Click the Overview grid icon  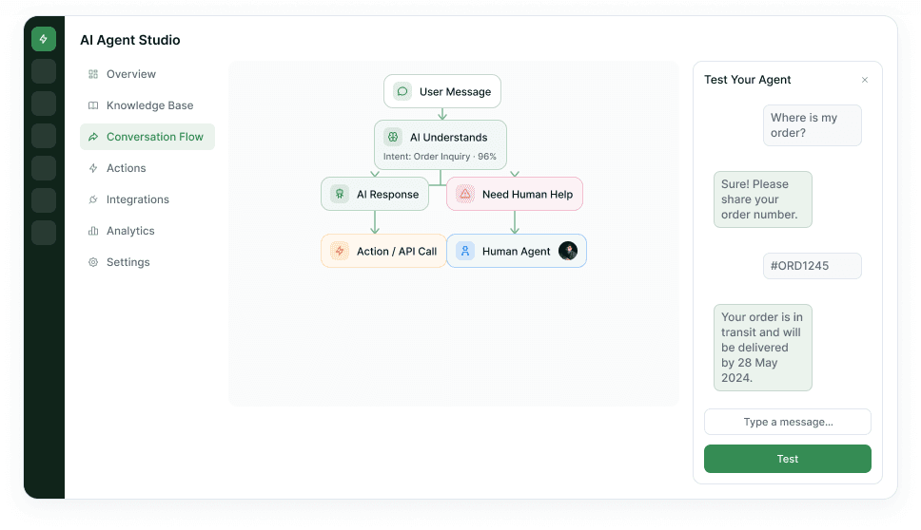click(93, 74)
